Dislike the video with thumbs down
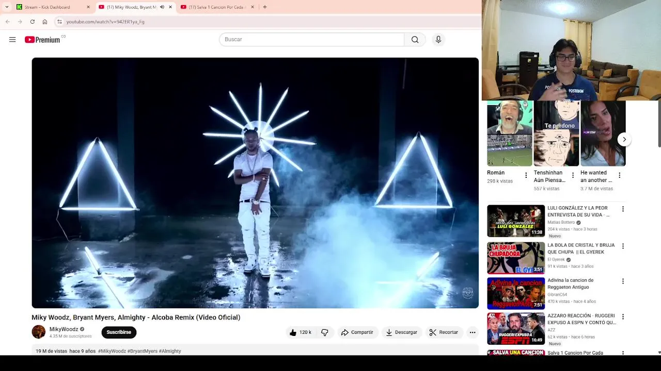The image size is (661, 371). [x=325, y=332]
